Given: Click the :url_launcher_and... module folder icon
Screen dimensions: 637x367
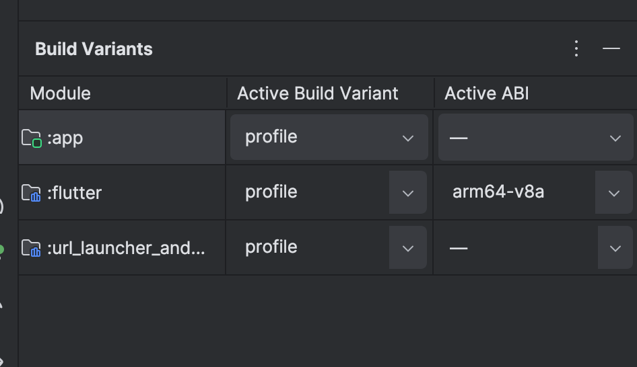Looking at the screenshot, I should 31,248.
